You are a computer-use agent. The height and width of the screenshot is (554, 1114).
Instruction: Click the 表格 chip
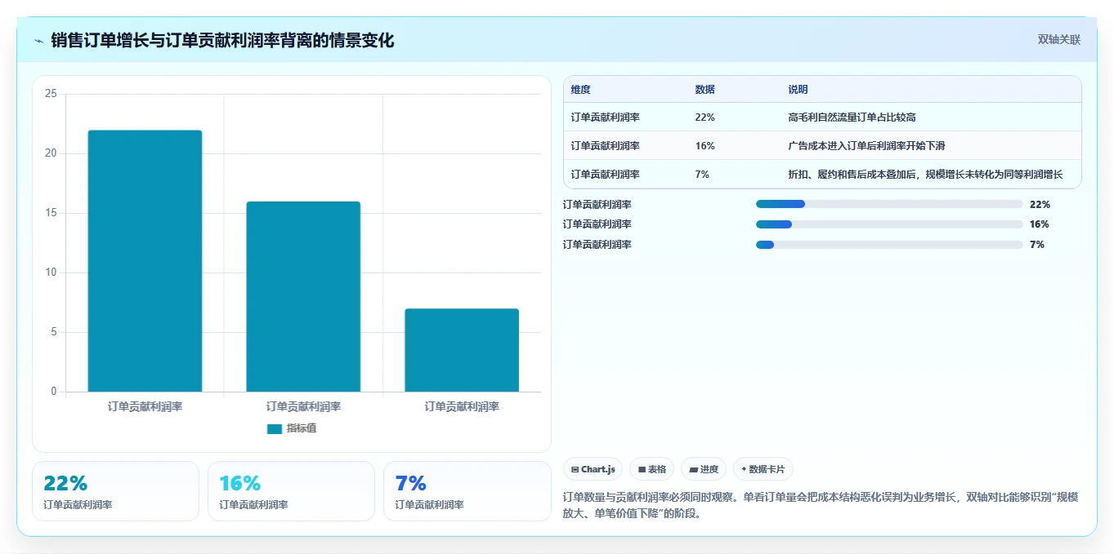(x=651, y=469)
